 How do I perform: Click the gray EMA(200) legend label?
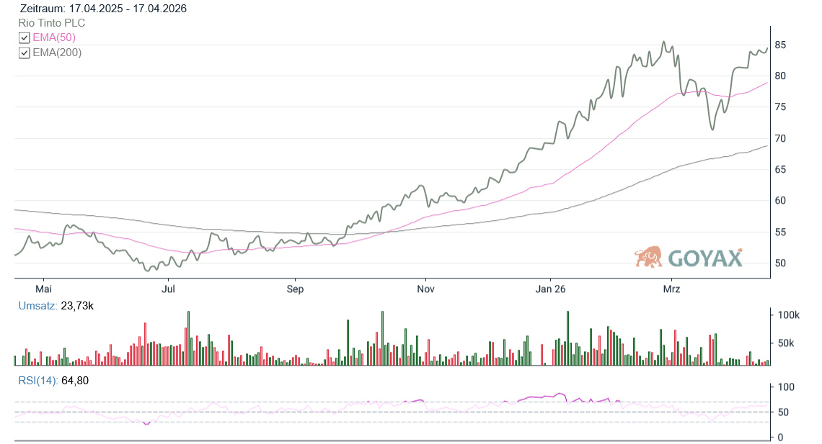click(57, 53)
